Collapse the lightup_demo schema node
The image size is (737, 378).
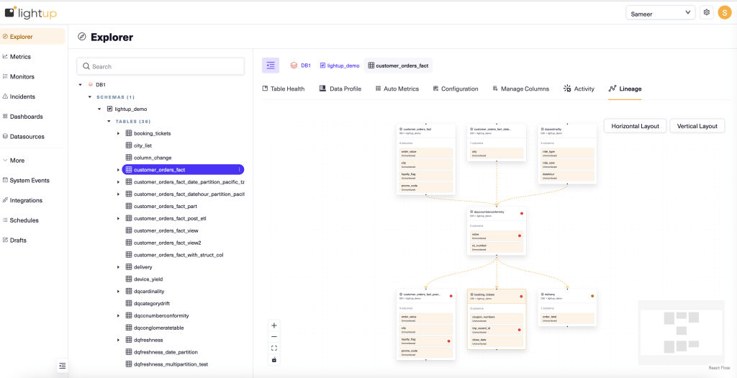tap(99, 109)
